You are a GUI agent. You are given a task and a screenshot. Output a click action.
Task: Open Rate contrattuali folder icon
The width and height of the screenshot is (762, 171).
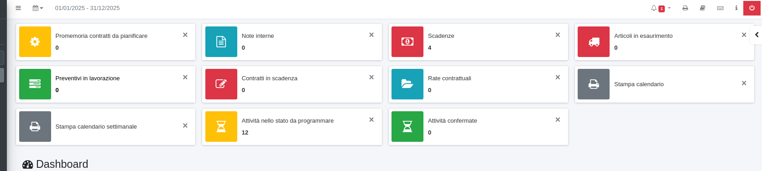[x=407, y=84]
